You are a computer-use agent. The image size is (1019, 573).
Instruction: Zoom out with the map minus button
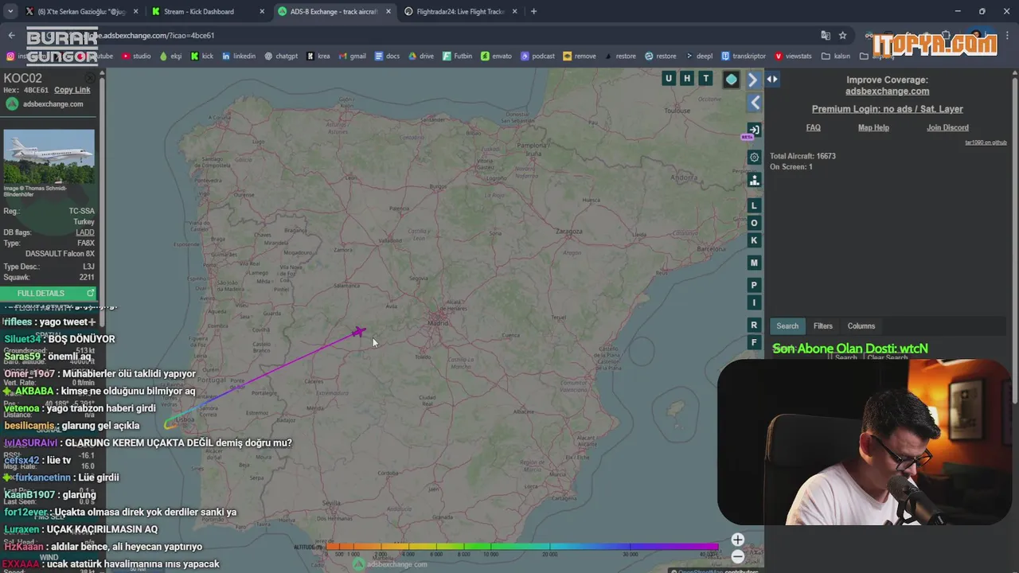(x=737, y=556)
